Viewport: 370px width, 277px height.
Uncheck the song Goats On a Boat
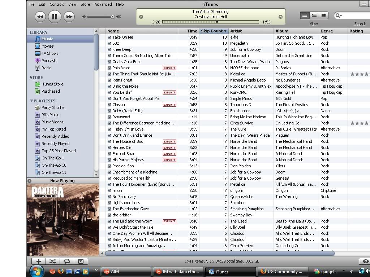tap(109, 62)
